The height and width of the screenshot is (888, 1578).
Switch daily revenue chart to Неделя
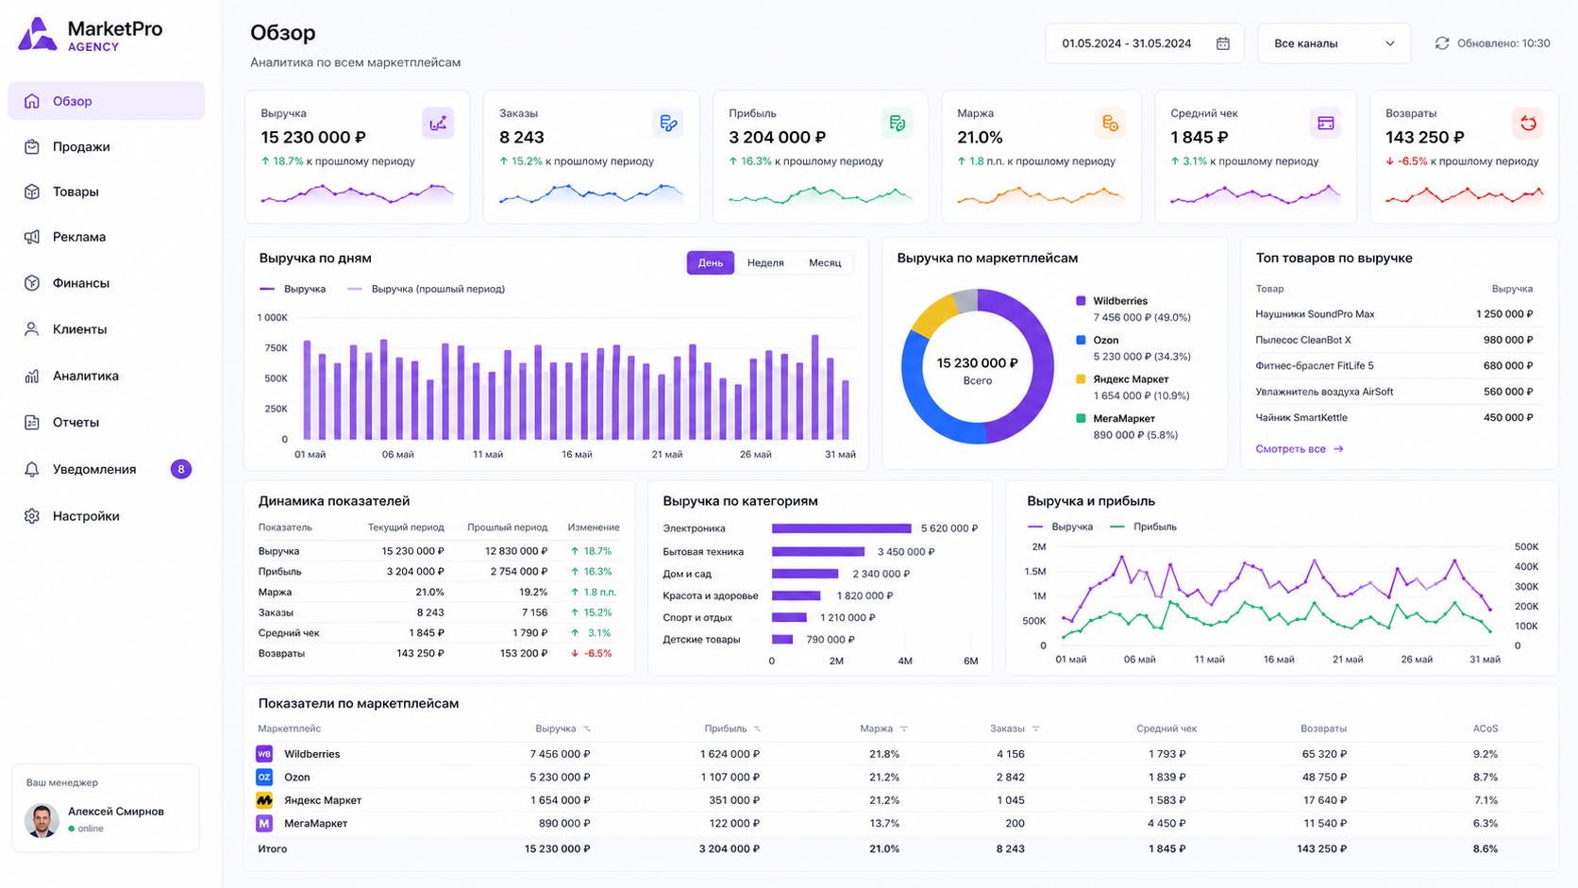coord(765,262)
